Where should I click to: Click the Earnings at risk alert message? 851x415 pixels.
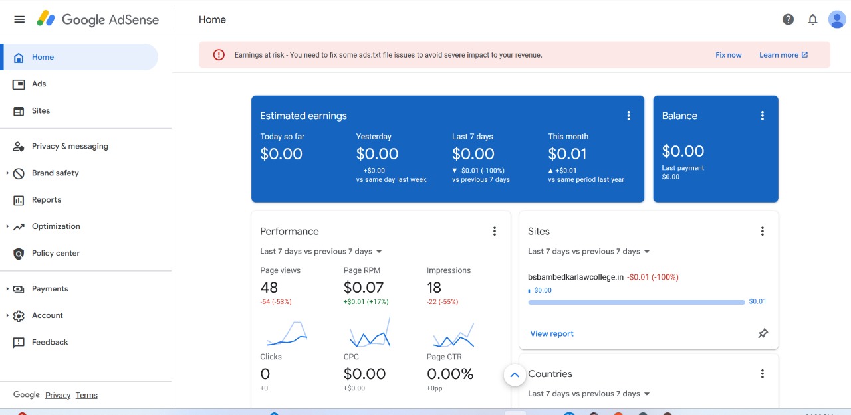[388, 55]
